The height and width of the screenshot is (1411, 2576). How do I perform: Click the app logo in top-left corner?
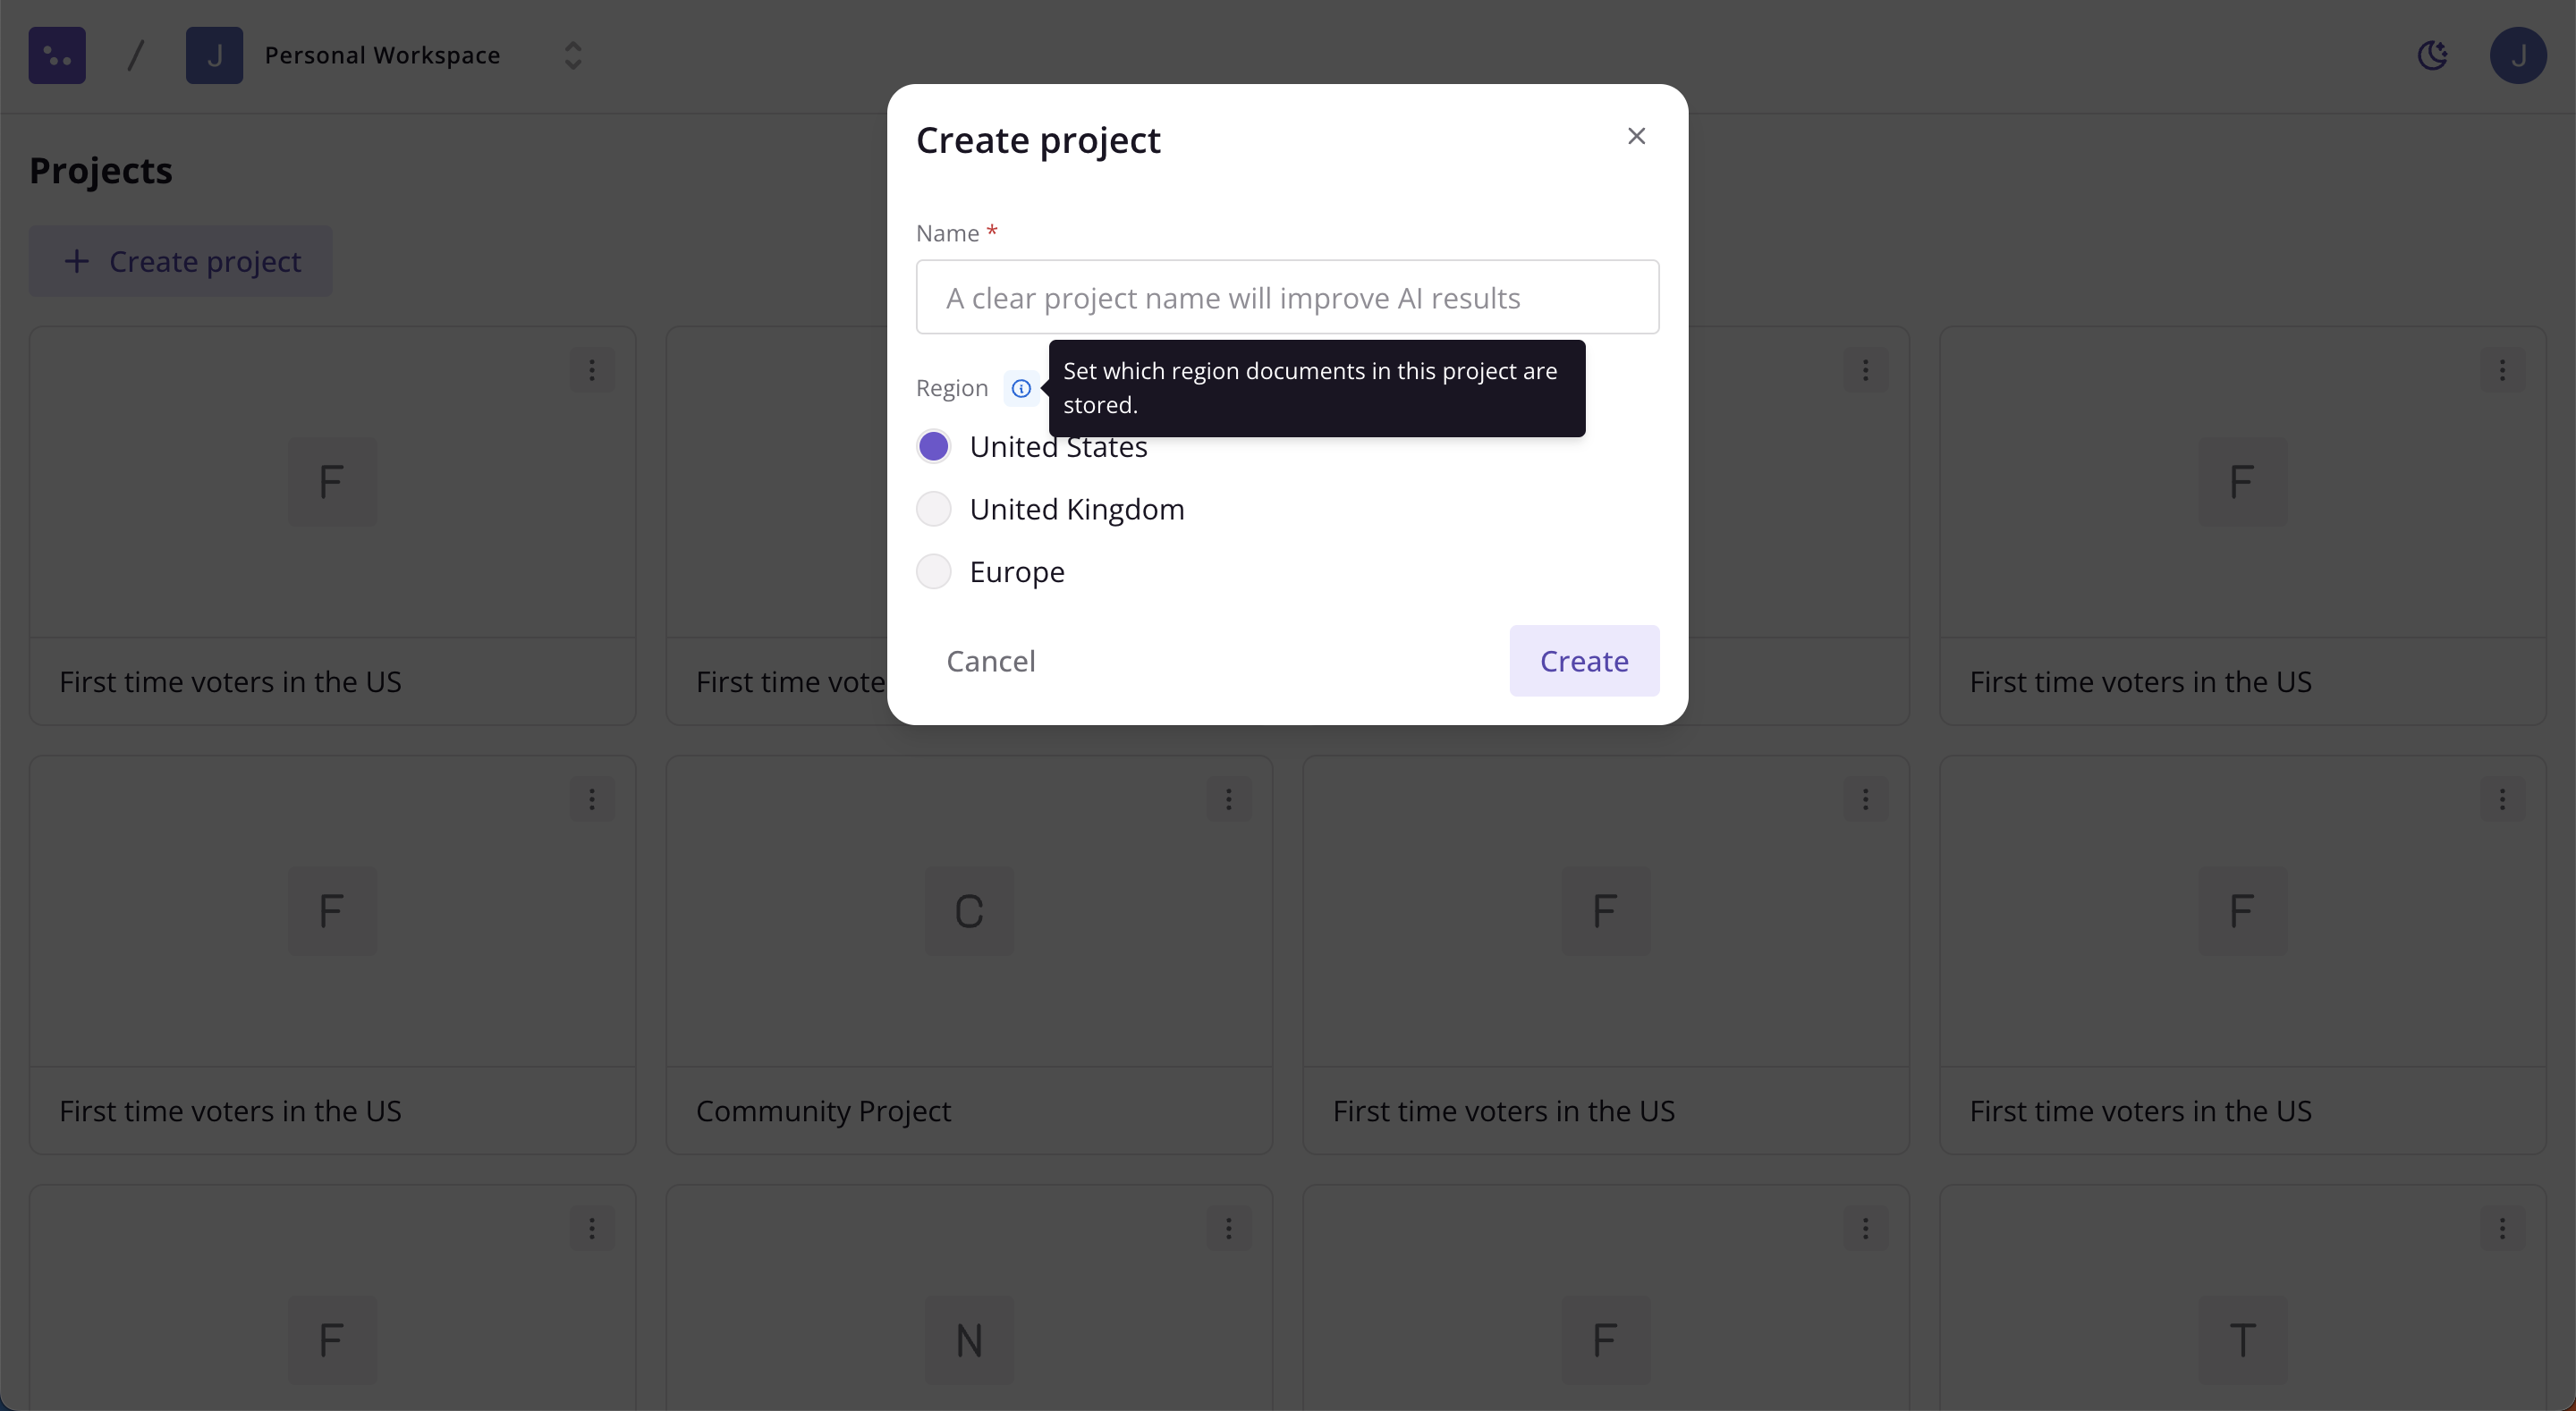[x=57, y=55]
